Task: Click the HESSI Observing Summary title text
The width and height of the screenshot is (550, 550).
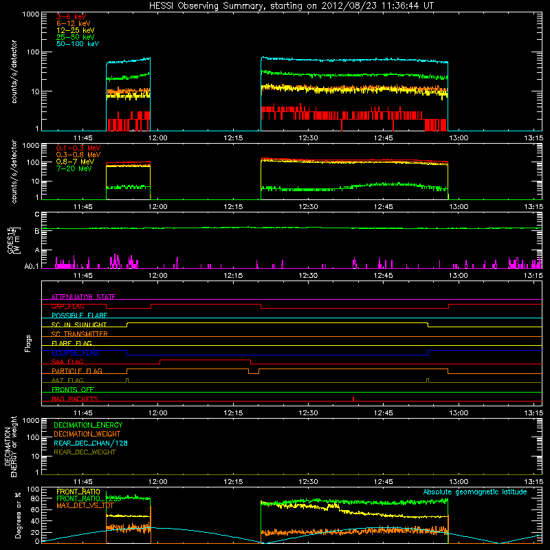Action: 291,6
